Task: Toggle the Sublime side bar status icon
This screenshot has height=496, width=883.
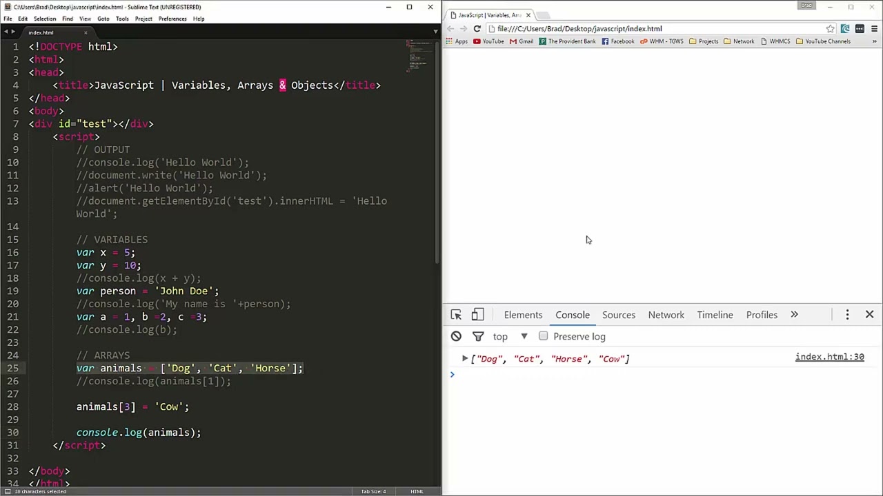Action: click(8, 491)
